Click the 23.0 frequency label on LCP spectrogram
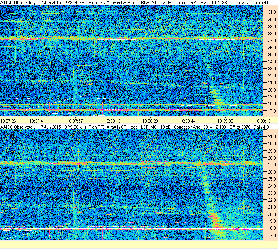Screen dimensions: 278x249 coord(272,193)
